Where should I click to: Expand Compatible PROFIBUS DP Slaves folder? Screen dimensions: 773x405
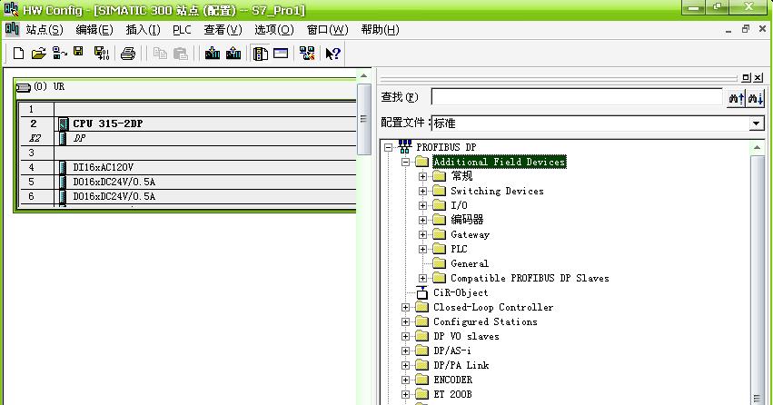(422, 279)
